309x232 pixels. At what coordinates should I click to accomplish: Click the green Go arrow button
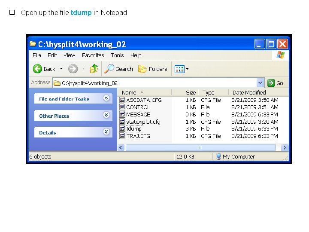(x=271, y=83)
